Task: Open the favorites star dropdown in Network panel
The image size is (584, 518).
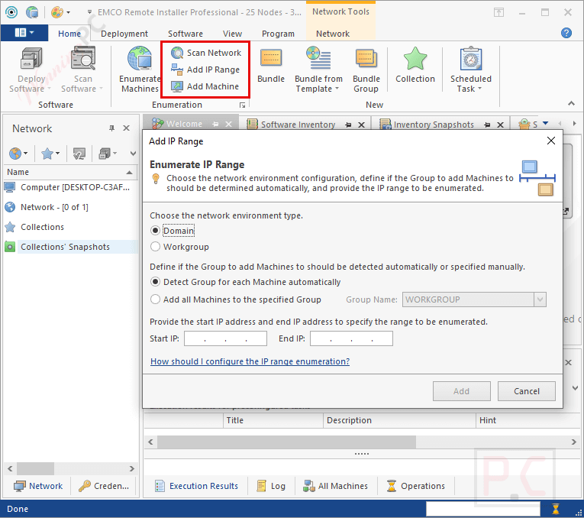Action: (x=50, y=153)
